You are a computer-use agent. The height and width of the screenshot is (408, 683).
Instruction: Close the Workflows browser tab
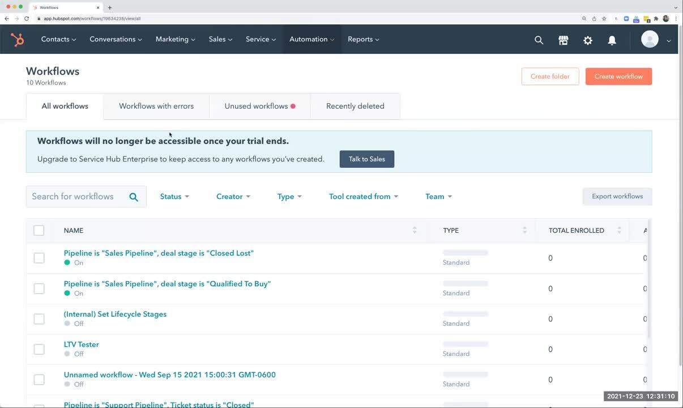[98, 7]
